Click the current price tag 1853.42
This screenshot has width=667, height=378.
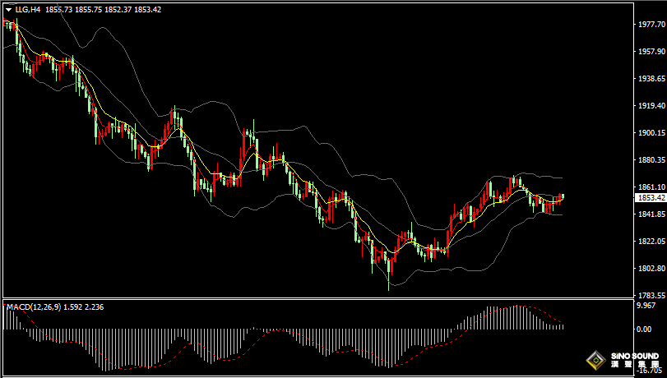pyautogui.click(x=651, y=198)
